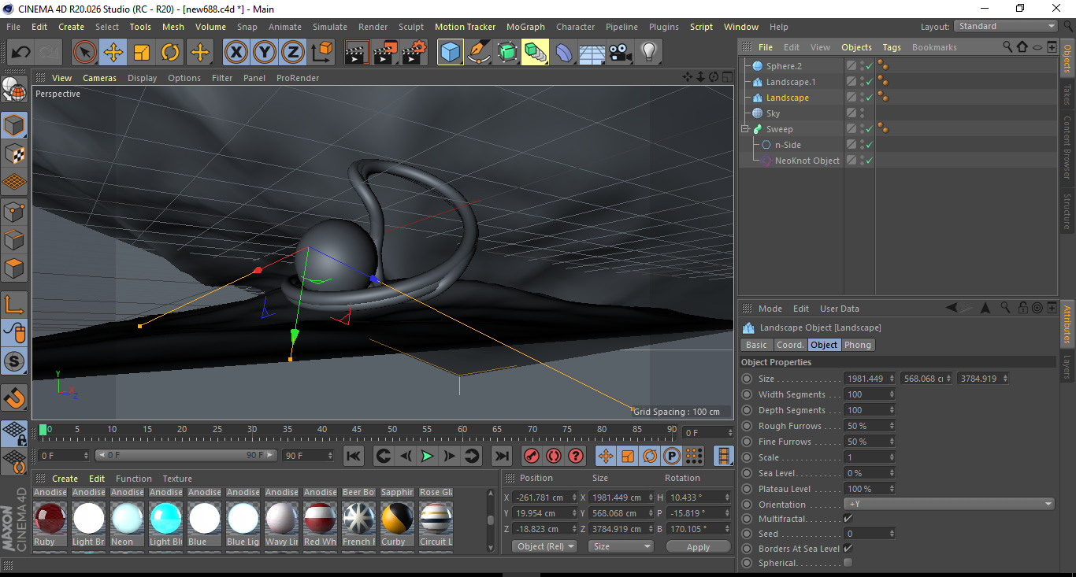Click Render View clapperboard icon

tap(357, 53)
